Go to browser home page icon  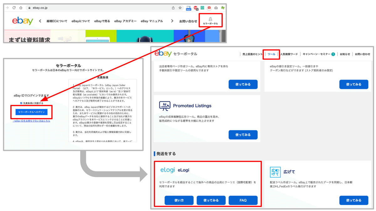(21, 8)
